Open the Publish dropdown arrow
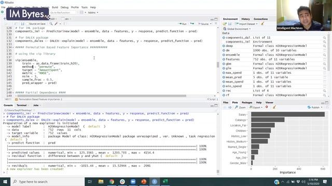Screen dimensions: 332x186 (x=322, y=107)
